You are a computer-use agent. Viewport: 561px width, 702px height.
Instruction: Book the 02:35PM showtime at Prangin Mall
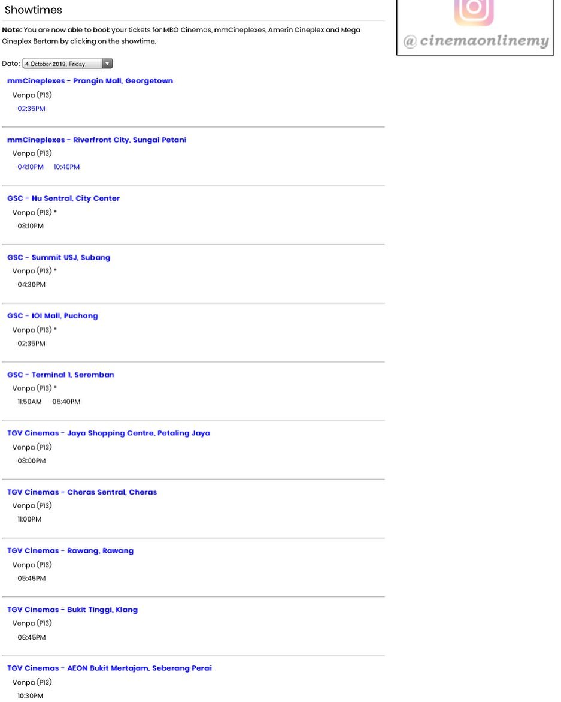[x=31, y=109]
